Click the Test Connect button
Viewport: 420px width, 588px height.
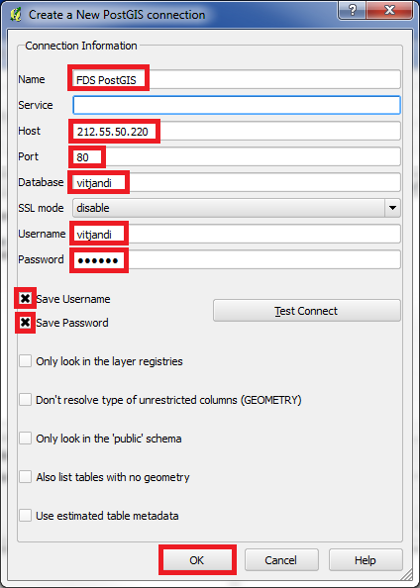(x=307, y=311)
